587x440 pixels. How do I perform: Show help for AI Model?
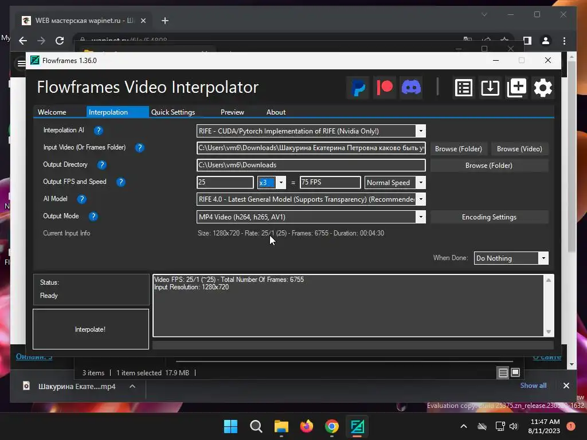[81, 199]
